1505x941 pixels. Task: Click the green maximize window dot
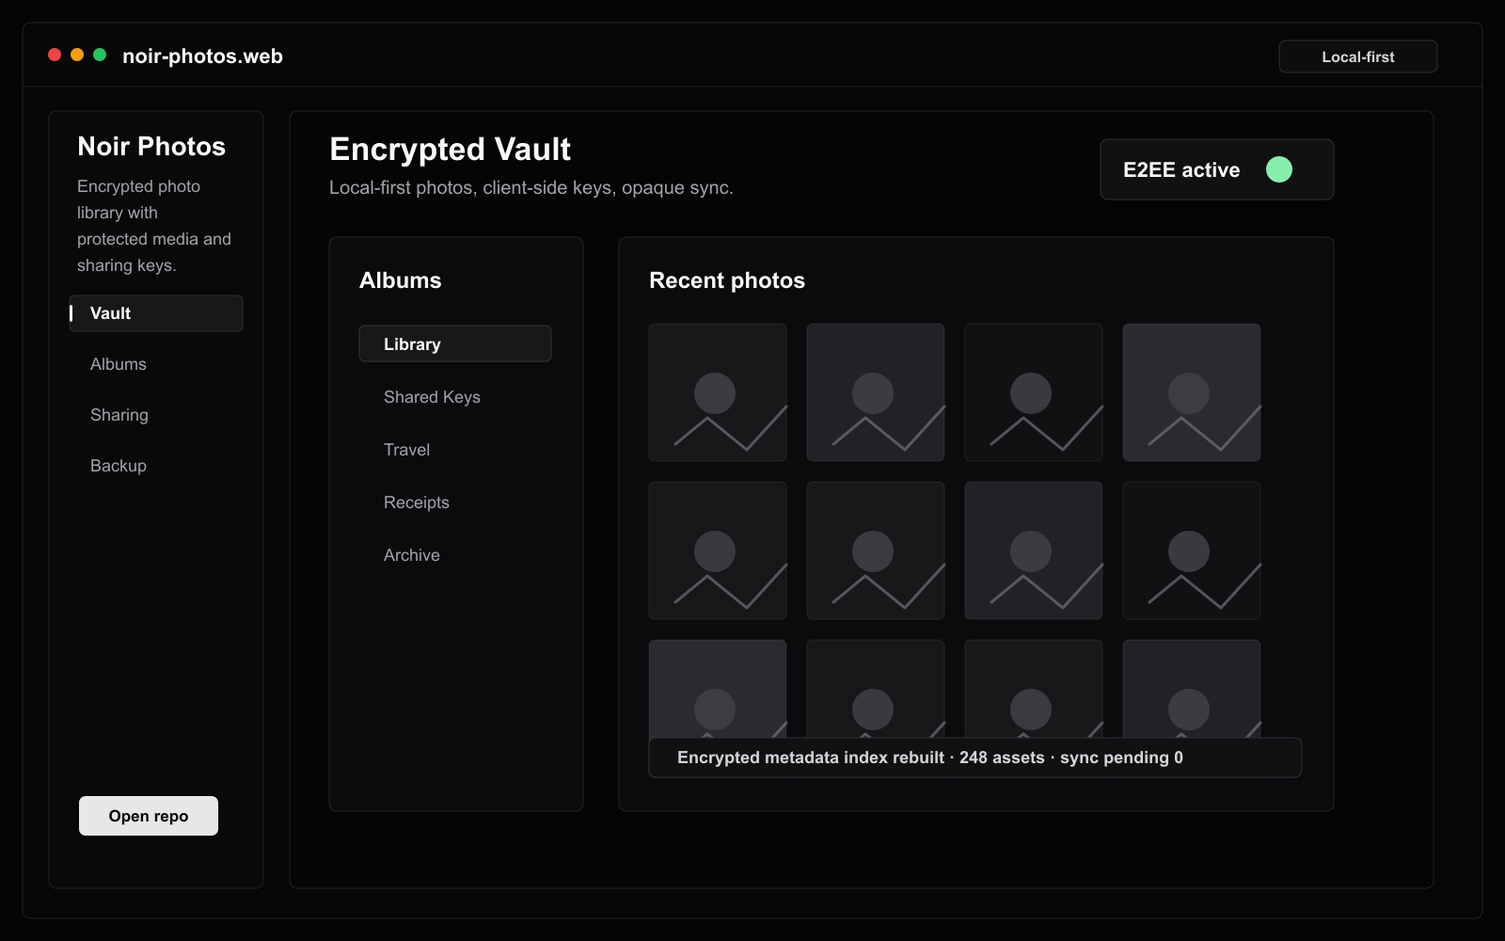point(100,55)
